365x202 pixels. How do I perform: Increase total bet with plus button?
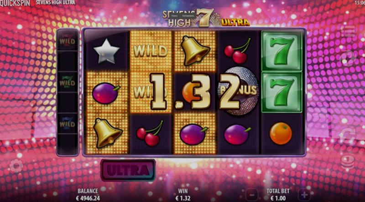[x=304, y=195]
